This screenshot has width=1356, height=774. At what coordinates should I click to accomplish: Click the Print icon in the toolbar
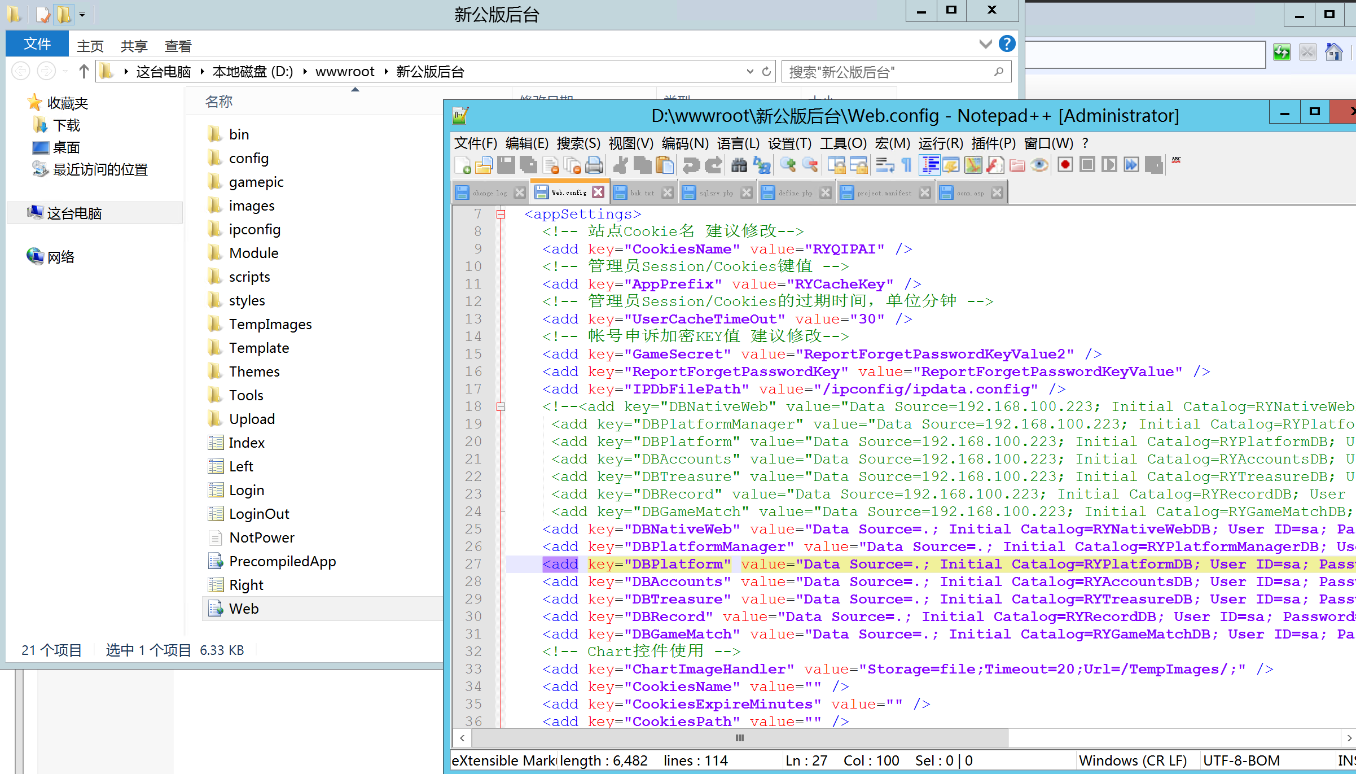(594, 165)
